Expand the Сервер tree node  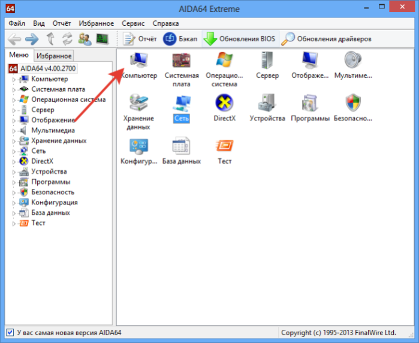[x=14, y=110]
